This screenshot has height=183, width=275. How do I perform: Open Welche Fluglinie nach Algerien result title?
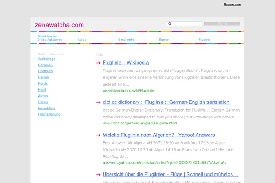point(159,135)
